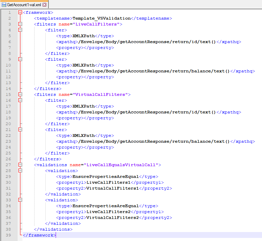Image resolution: width=262 pixels, height=241 pixels.
Task: Click the closing </framework> tag
Action: click(39, 235)
